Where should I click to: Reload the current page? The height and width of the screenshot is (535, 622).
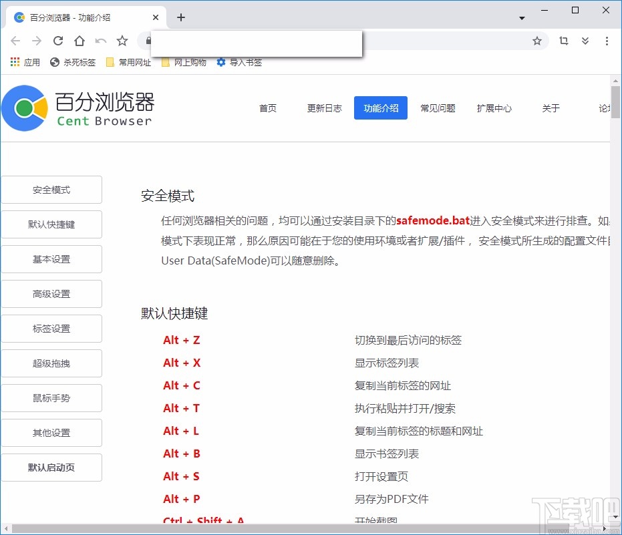tap(58, 41)
